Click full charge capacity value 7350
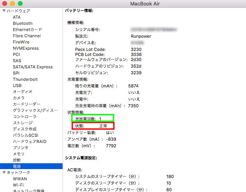The height and width of the screenshot is (192, 246). [x=133, y=106]
